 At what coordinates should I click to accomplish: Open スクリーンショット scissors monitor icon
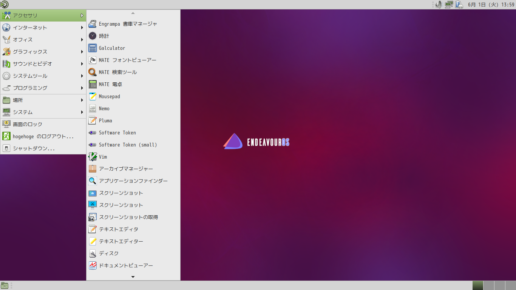93,205
